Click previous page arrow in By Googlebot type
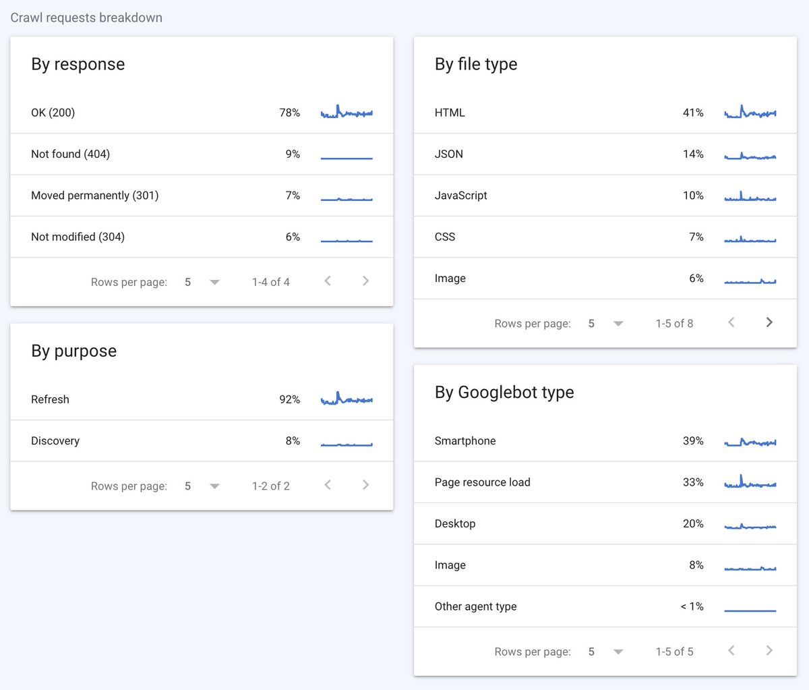Viewport: 809px width, 690px height. (731, 650)
